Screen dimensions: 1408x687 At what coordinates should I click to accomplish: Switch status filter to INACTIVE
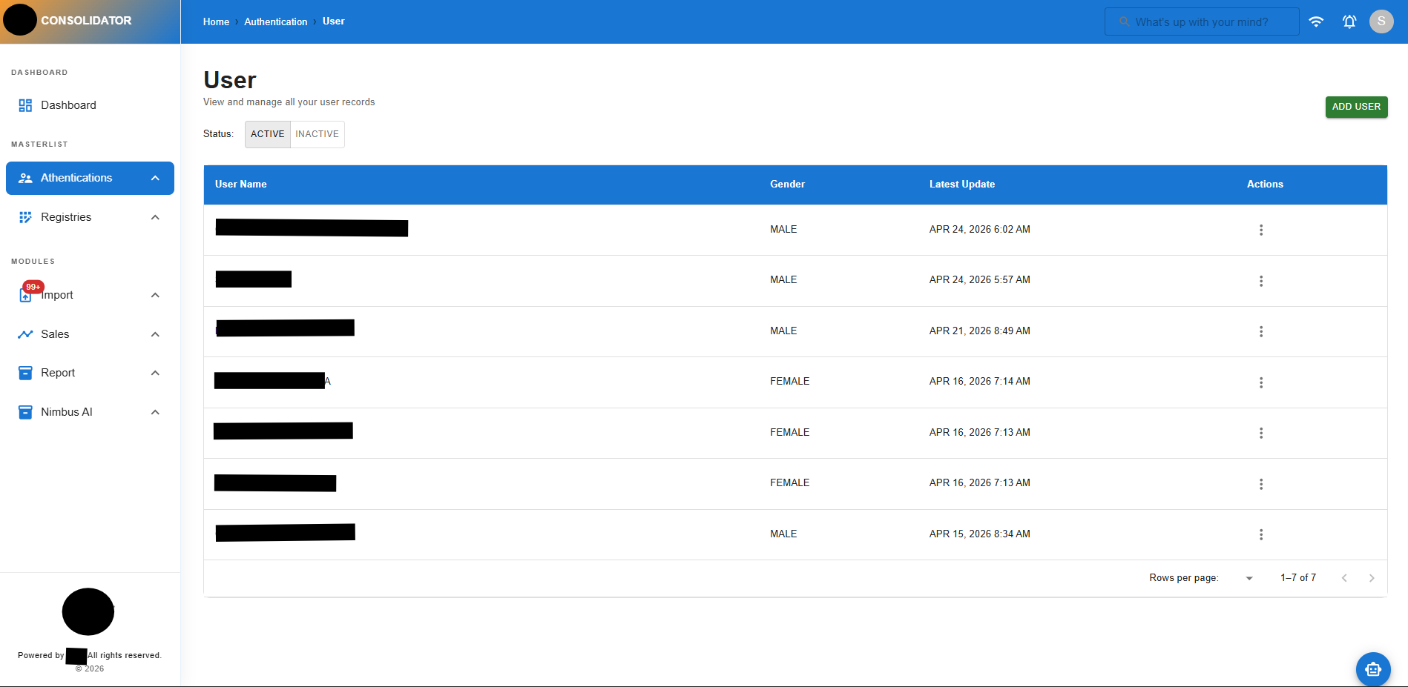point(317,134)
